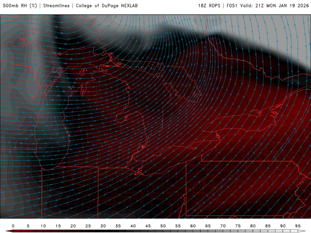
Task: Click the colorbar label "80"
Action: (253, 226)
